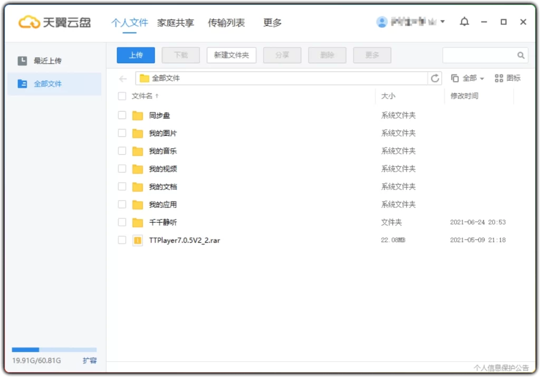Click the blue 上传 button
Image resolution: width=540 pixels, height=377 pixels.
136,55
